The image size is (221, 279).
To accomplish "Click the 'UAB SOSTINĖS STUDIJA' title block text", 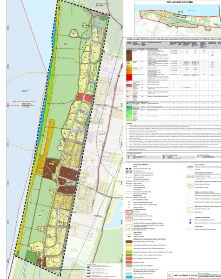I will coord(186,276).
